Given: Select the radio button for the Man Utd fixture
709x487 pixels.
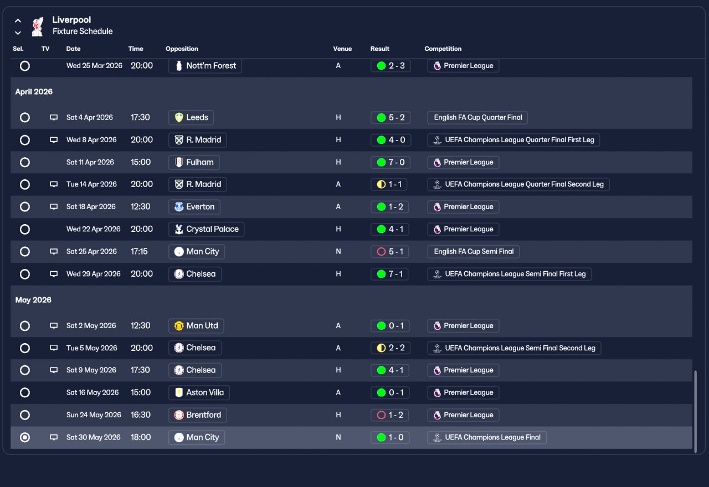Looking at the screenshot, I should pyautogui.click(x=25, y=326).
